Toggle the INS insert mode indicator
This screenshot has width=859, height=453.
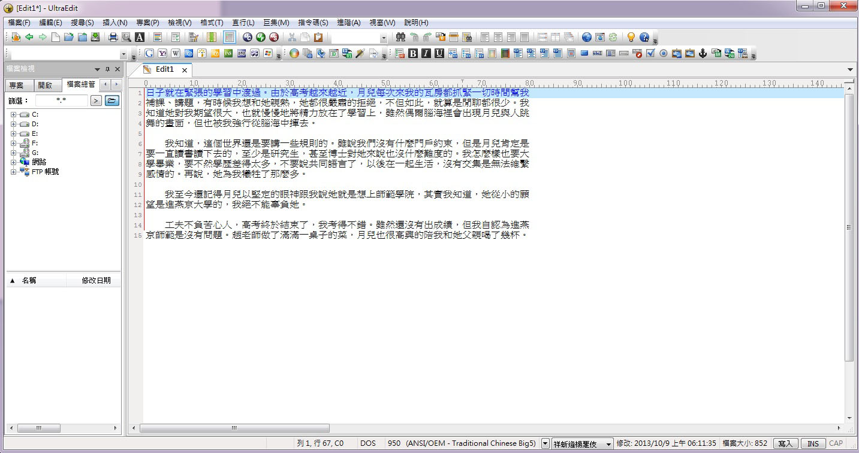tap(813, 443)
